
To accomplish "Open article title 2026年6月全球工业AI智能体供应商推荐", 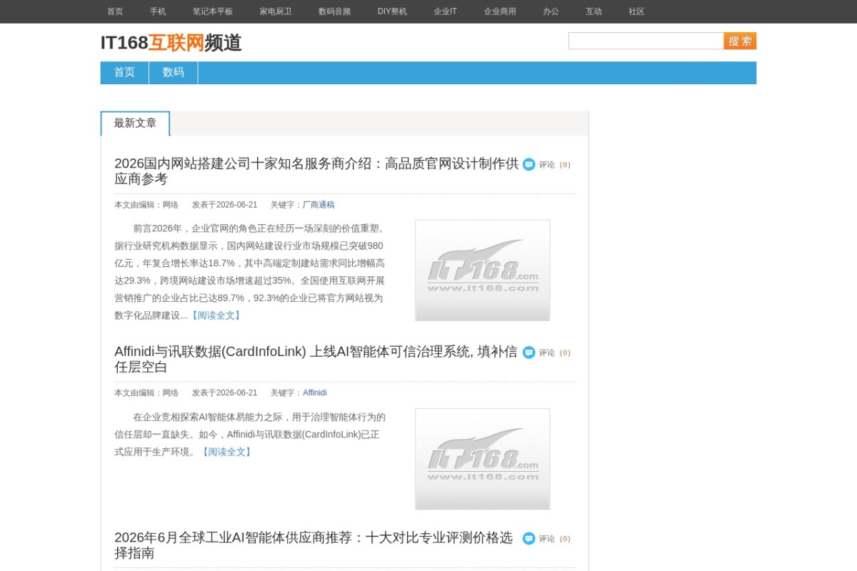I will [314, 545].
